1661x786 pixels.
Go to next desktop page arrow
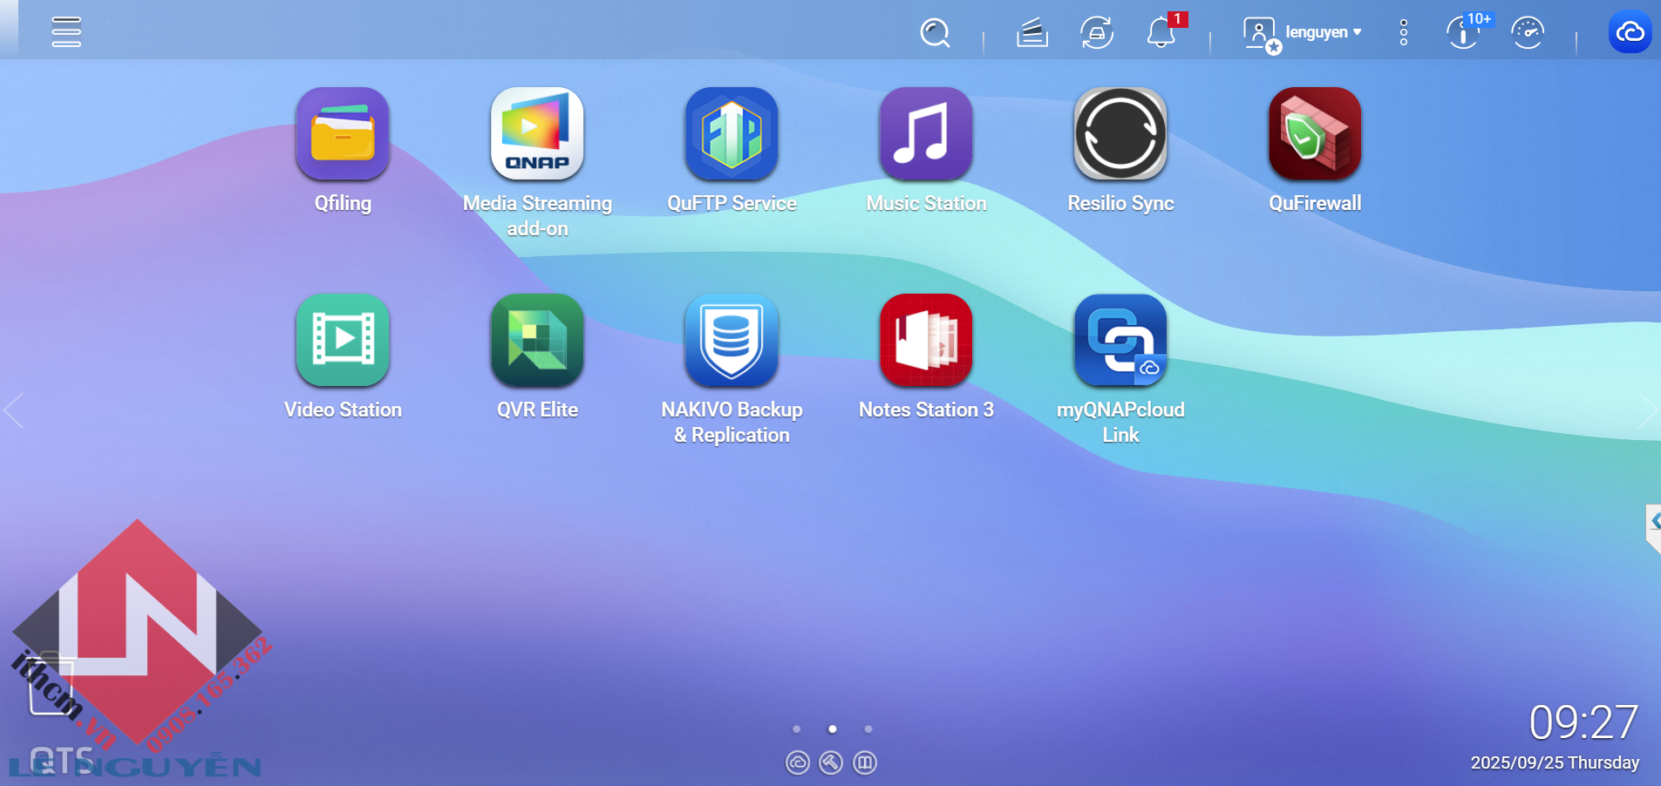(x=1647, y=410)
